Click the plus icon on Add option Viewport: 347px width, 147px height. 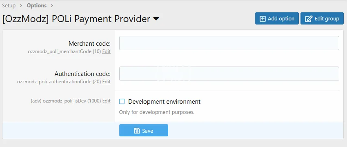[262, 19]
